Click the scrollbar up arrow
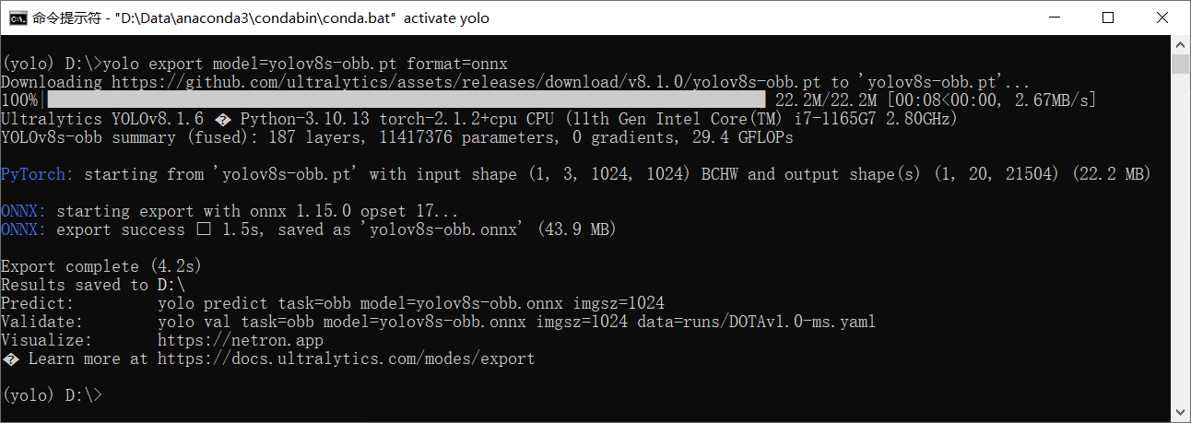The image size is (1191, 423). [1180, 44]
